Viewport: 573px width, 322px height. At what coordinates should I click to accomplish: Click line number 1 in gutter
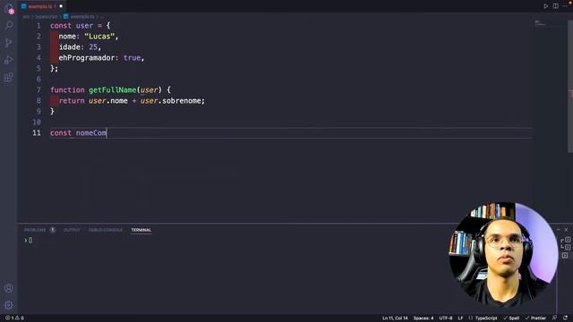tap(38, 26)
